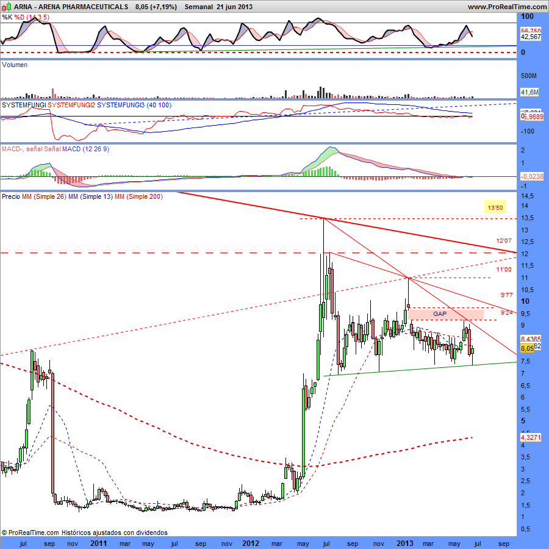Image resolution: width=549 pixels, height=549 pixels.
Task: Click the ProRealTime.com copyright notice
Action: click(x=84, y=533)
